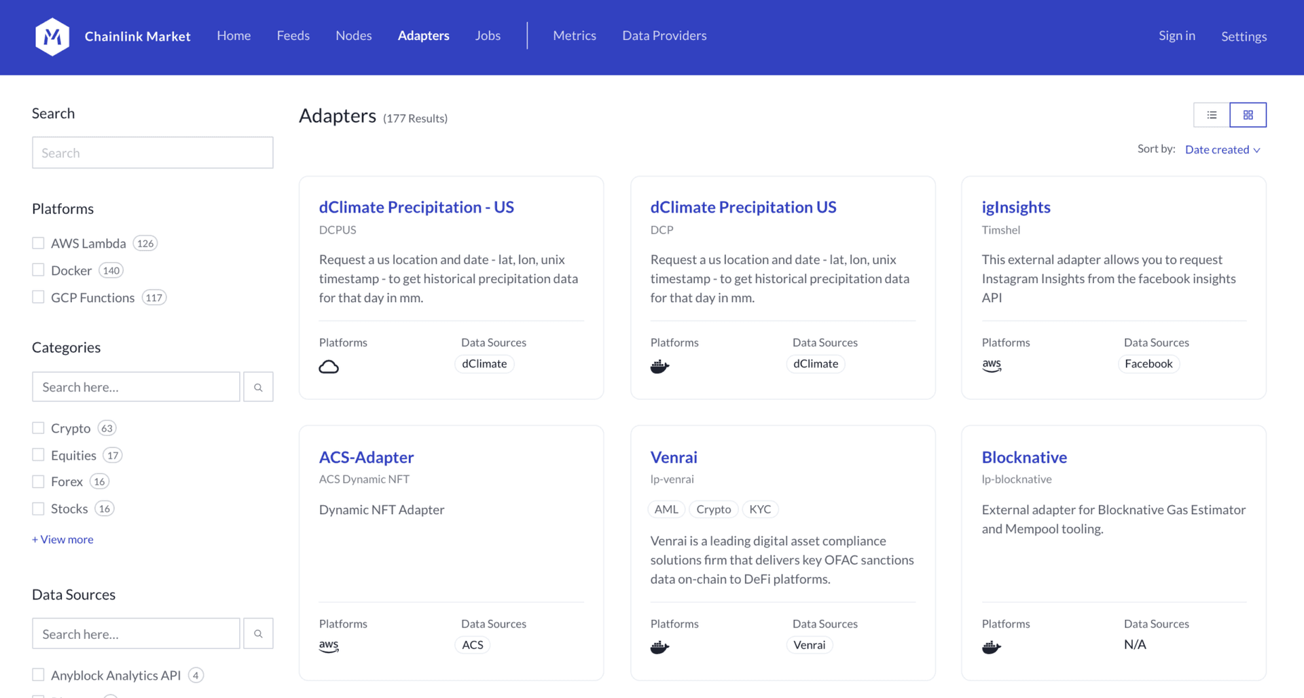This screenshot has height=698, width=1304.
Task: Click the '(177 Results)' count text
Action: [x=415, y=119]
